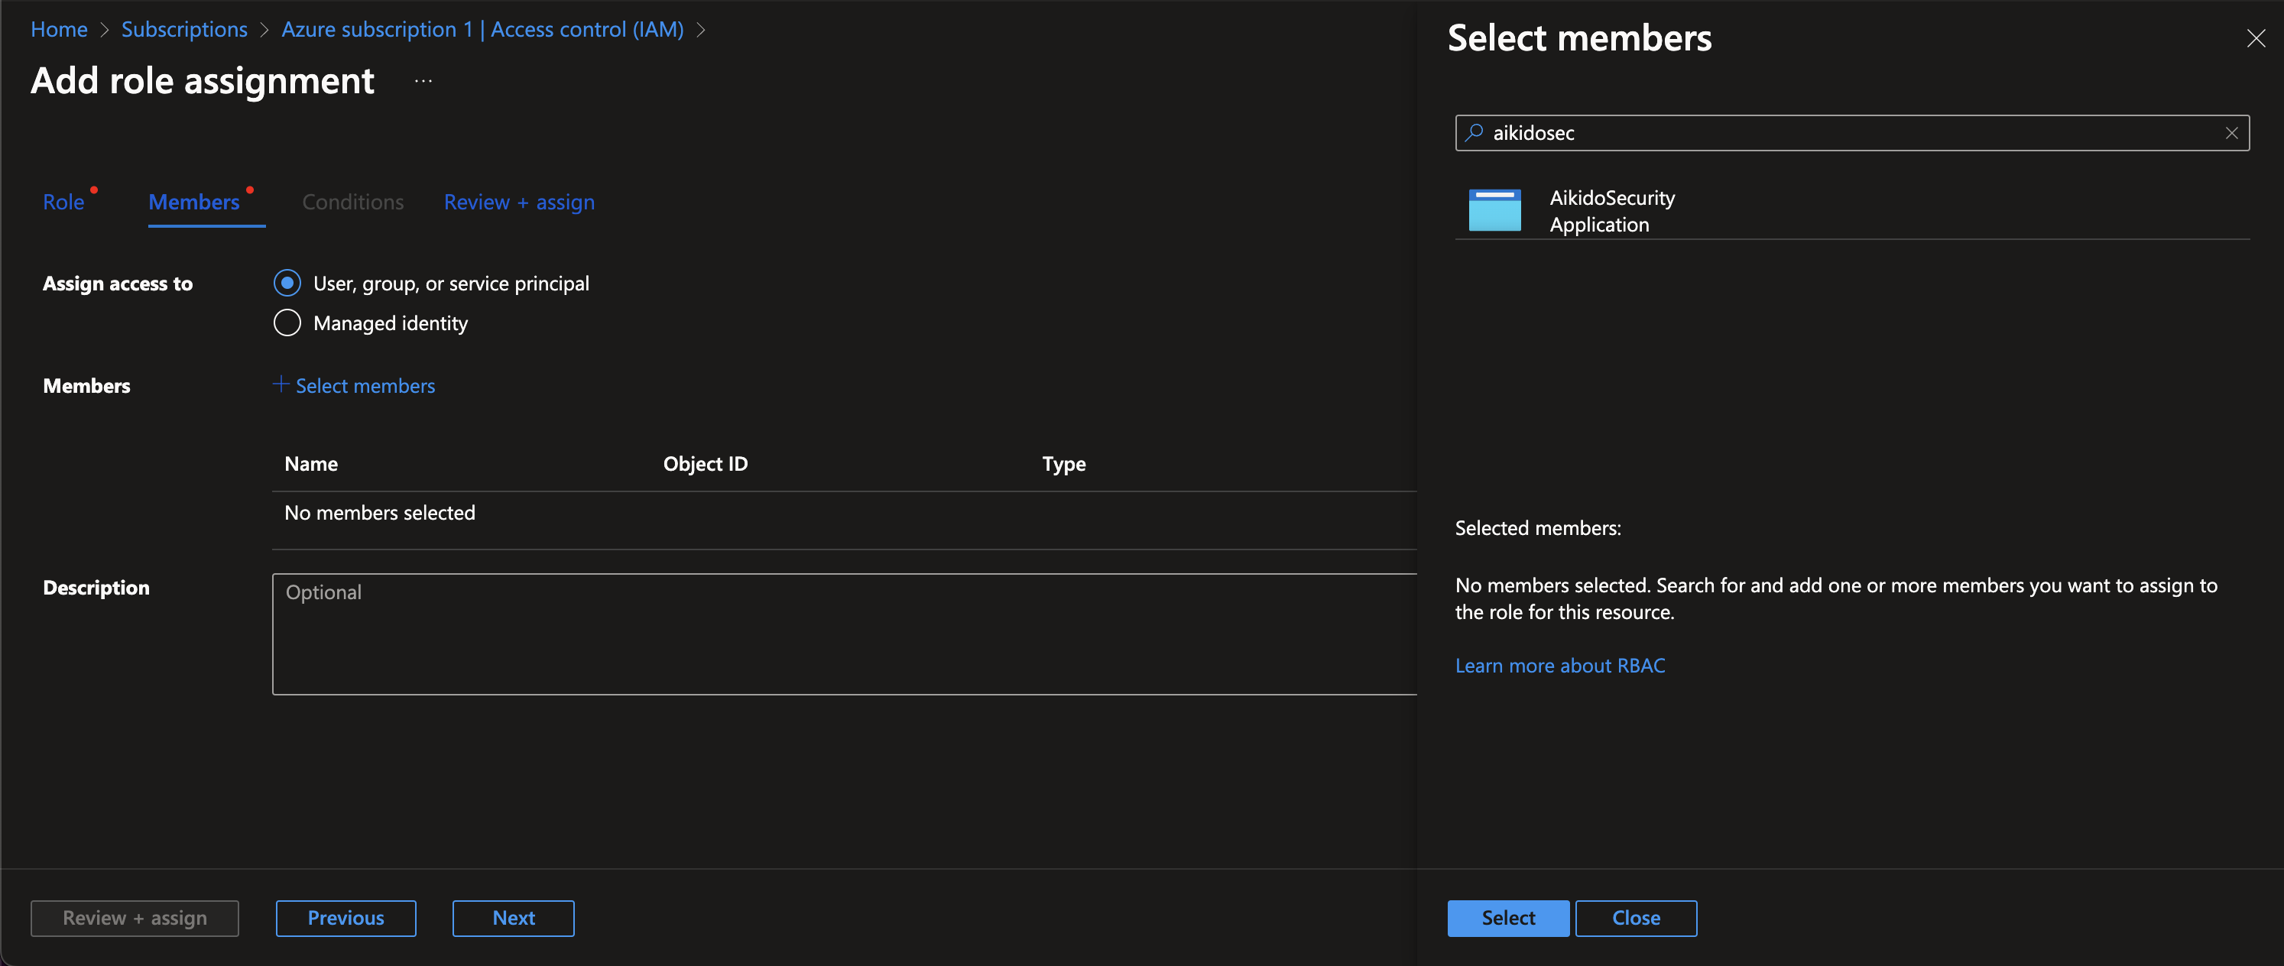This screenshot has height=966, width=2284.
Task: Click the AikidoSecurity application icon
Action: [1494, 210]
